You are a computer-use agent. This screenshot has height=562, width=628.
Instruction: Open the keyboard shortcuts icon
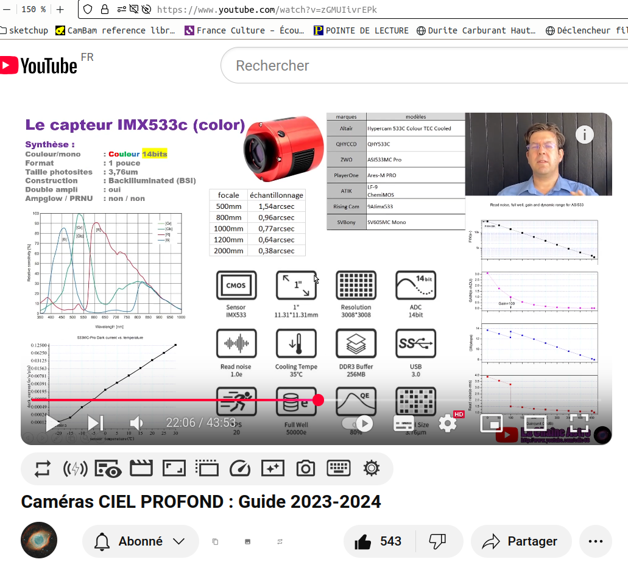click(339, 469)
